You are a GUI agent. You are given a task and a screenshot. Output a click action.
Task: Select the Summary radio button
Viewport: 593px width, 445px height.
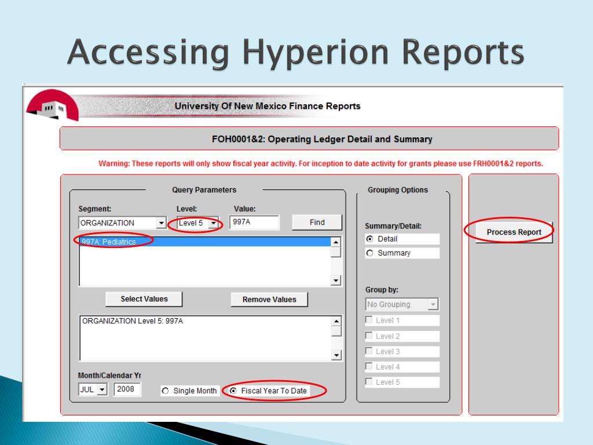coord(370,253)
